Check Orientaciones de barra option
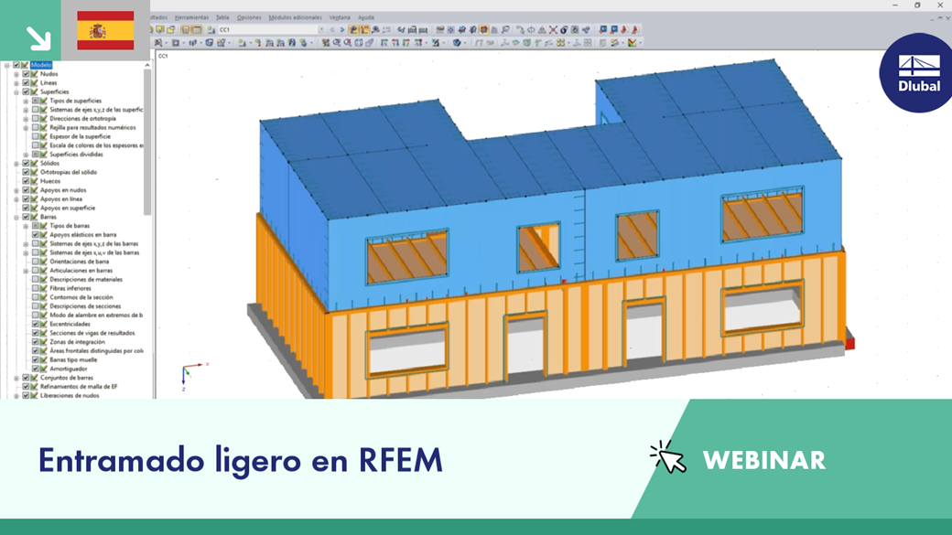 35,262
